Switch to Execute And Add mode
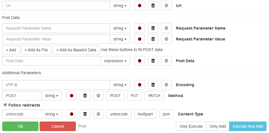The width and height of the screenshot is (269, 133). click(248, 126)
